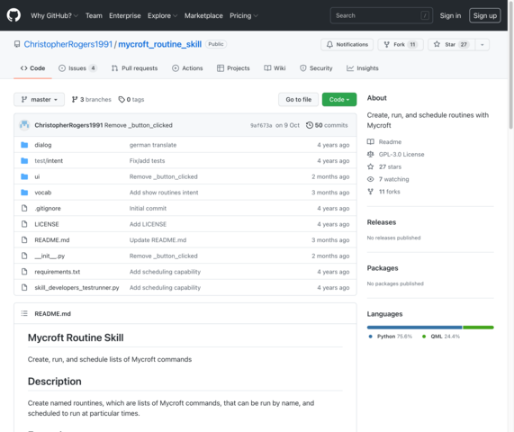Click the Star icon in the Star button
This screenshot has width=514, height=432.
[x=437, y=44]
